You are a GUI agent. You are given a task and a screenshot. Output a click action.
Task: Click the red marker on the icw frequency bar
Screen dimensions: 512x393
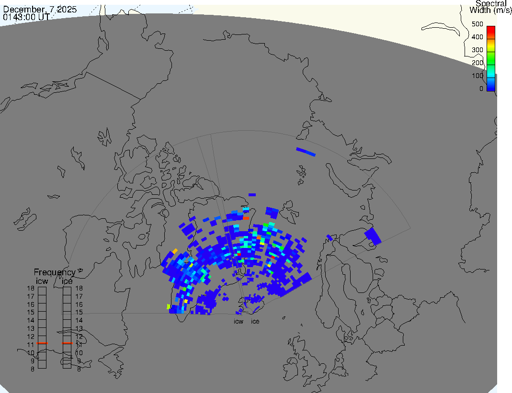tap(42, 343)
